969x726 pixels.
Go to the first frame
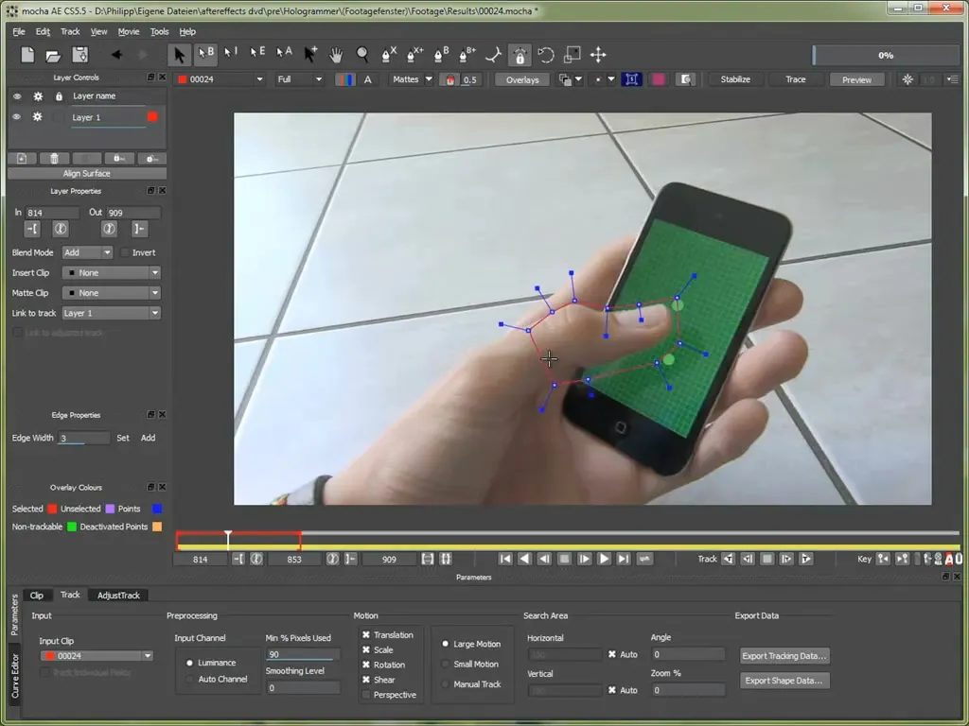click(505, 560)
